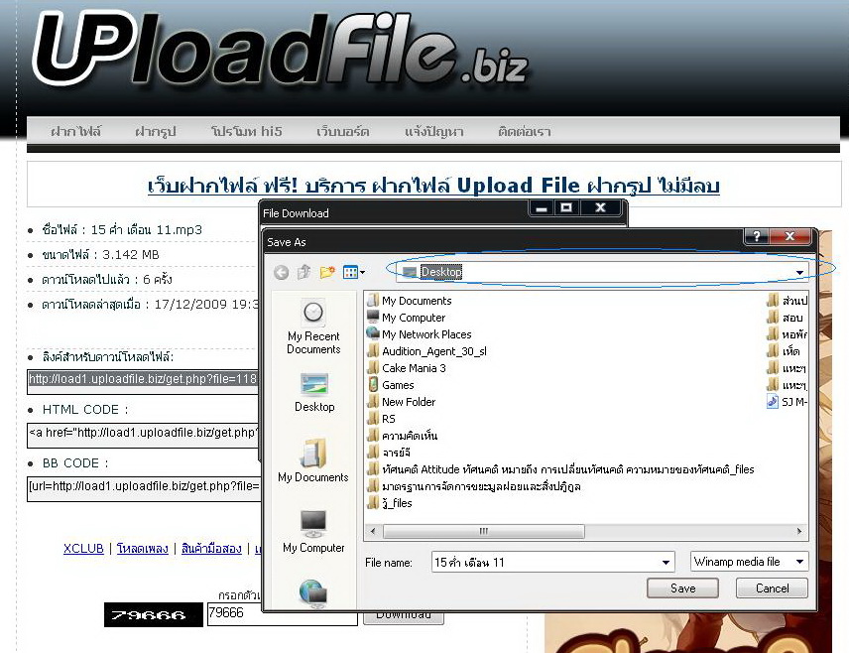
Task: Click the Cancel button in Save As
Action: (x=772, y=588)
